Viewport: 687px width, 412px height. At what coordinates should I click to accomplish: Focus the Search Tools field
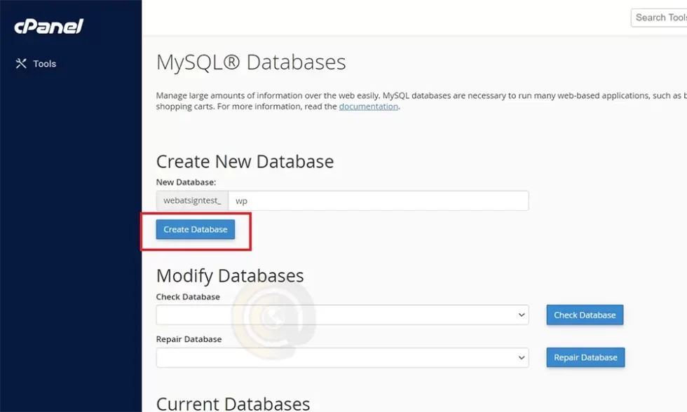click(659, 18)
